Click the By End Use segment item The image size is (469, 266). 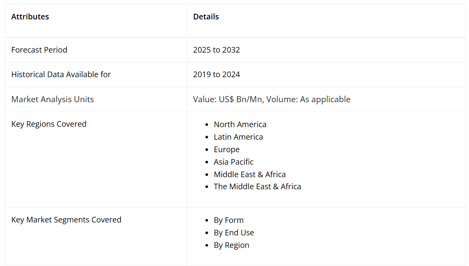pyautogui.click(x=234, y=233)
